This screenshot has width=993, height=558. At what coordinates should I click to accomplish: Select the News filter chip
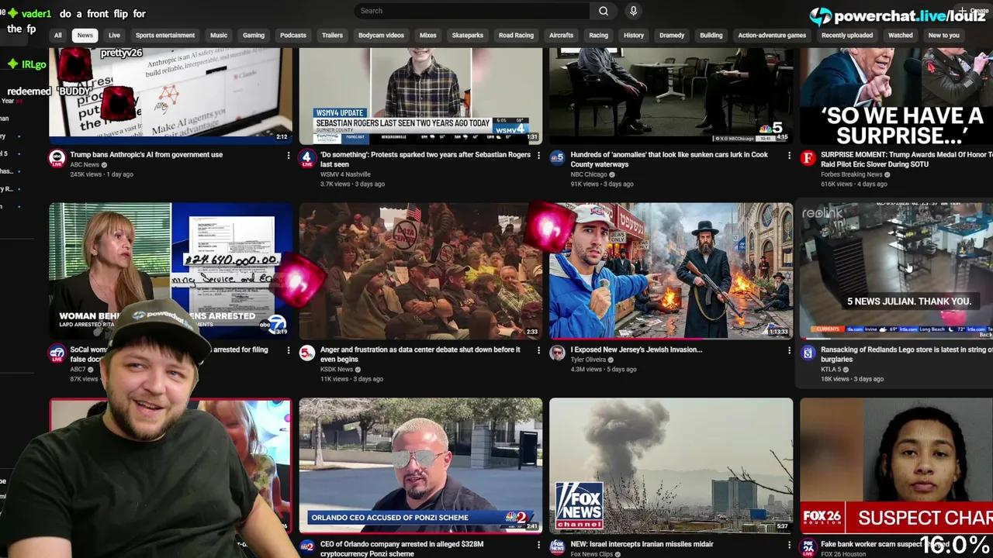click(85, 35)
